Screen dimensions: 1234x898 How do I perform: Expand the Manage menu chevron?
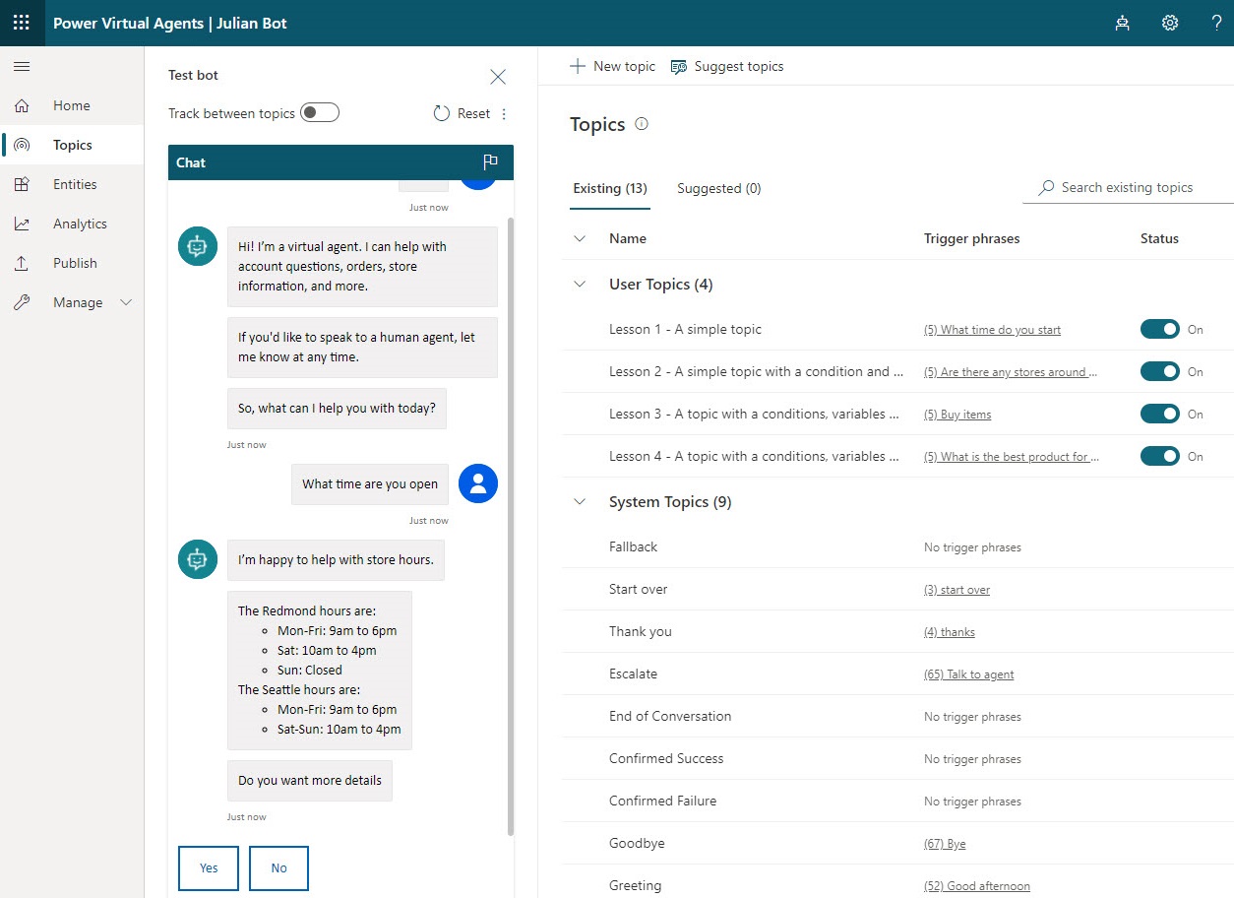pyautogui.click(x=126, y=302)
